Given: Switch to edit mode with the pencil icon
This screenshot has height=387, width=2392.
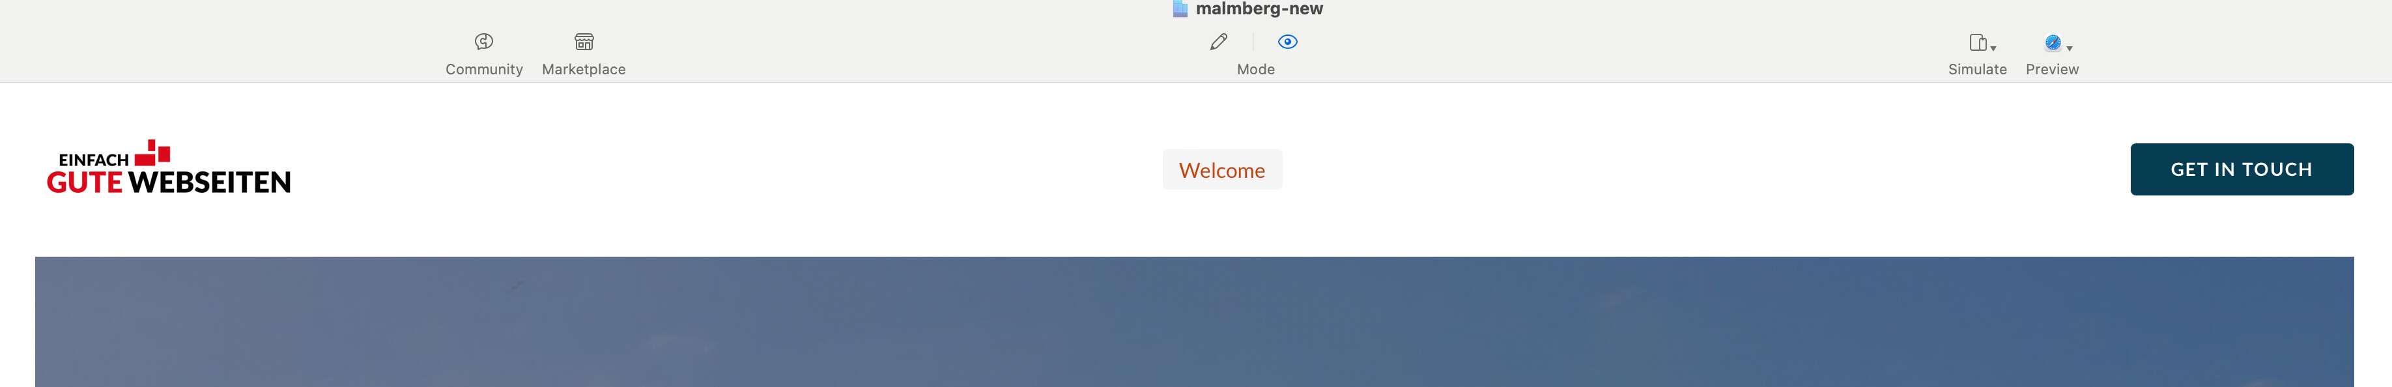Looking at the screenshot, I should point(1218,42).
